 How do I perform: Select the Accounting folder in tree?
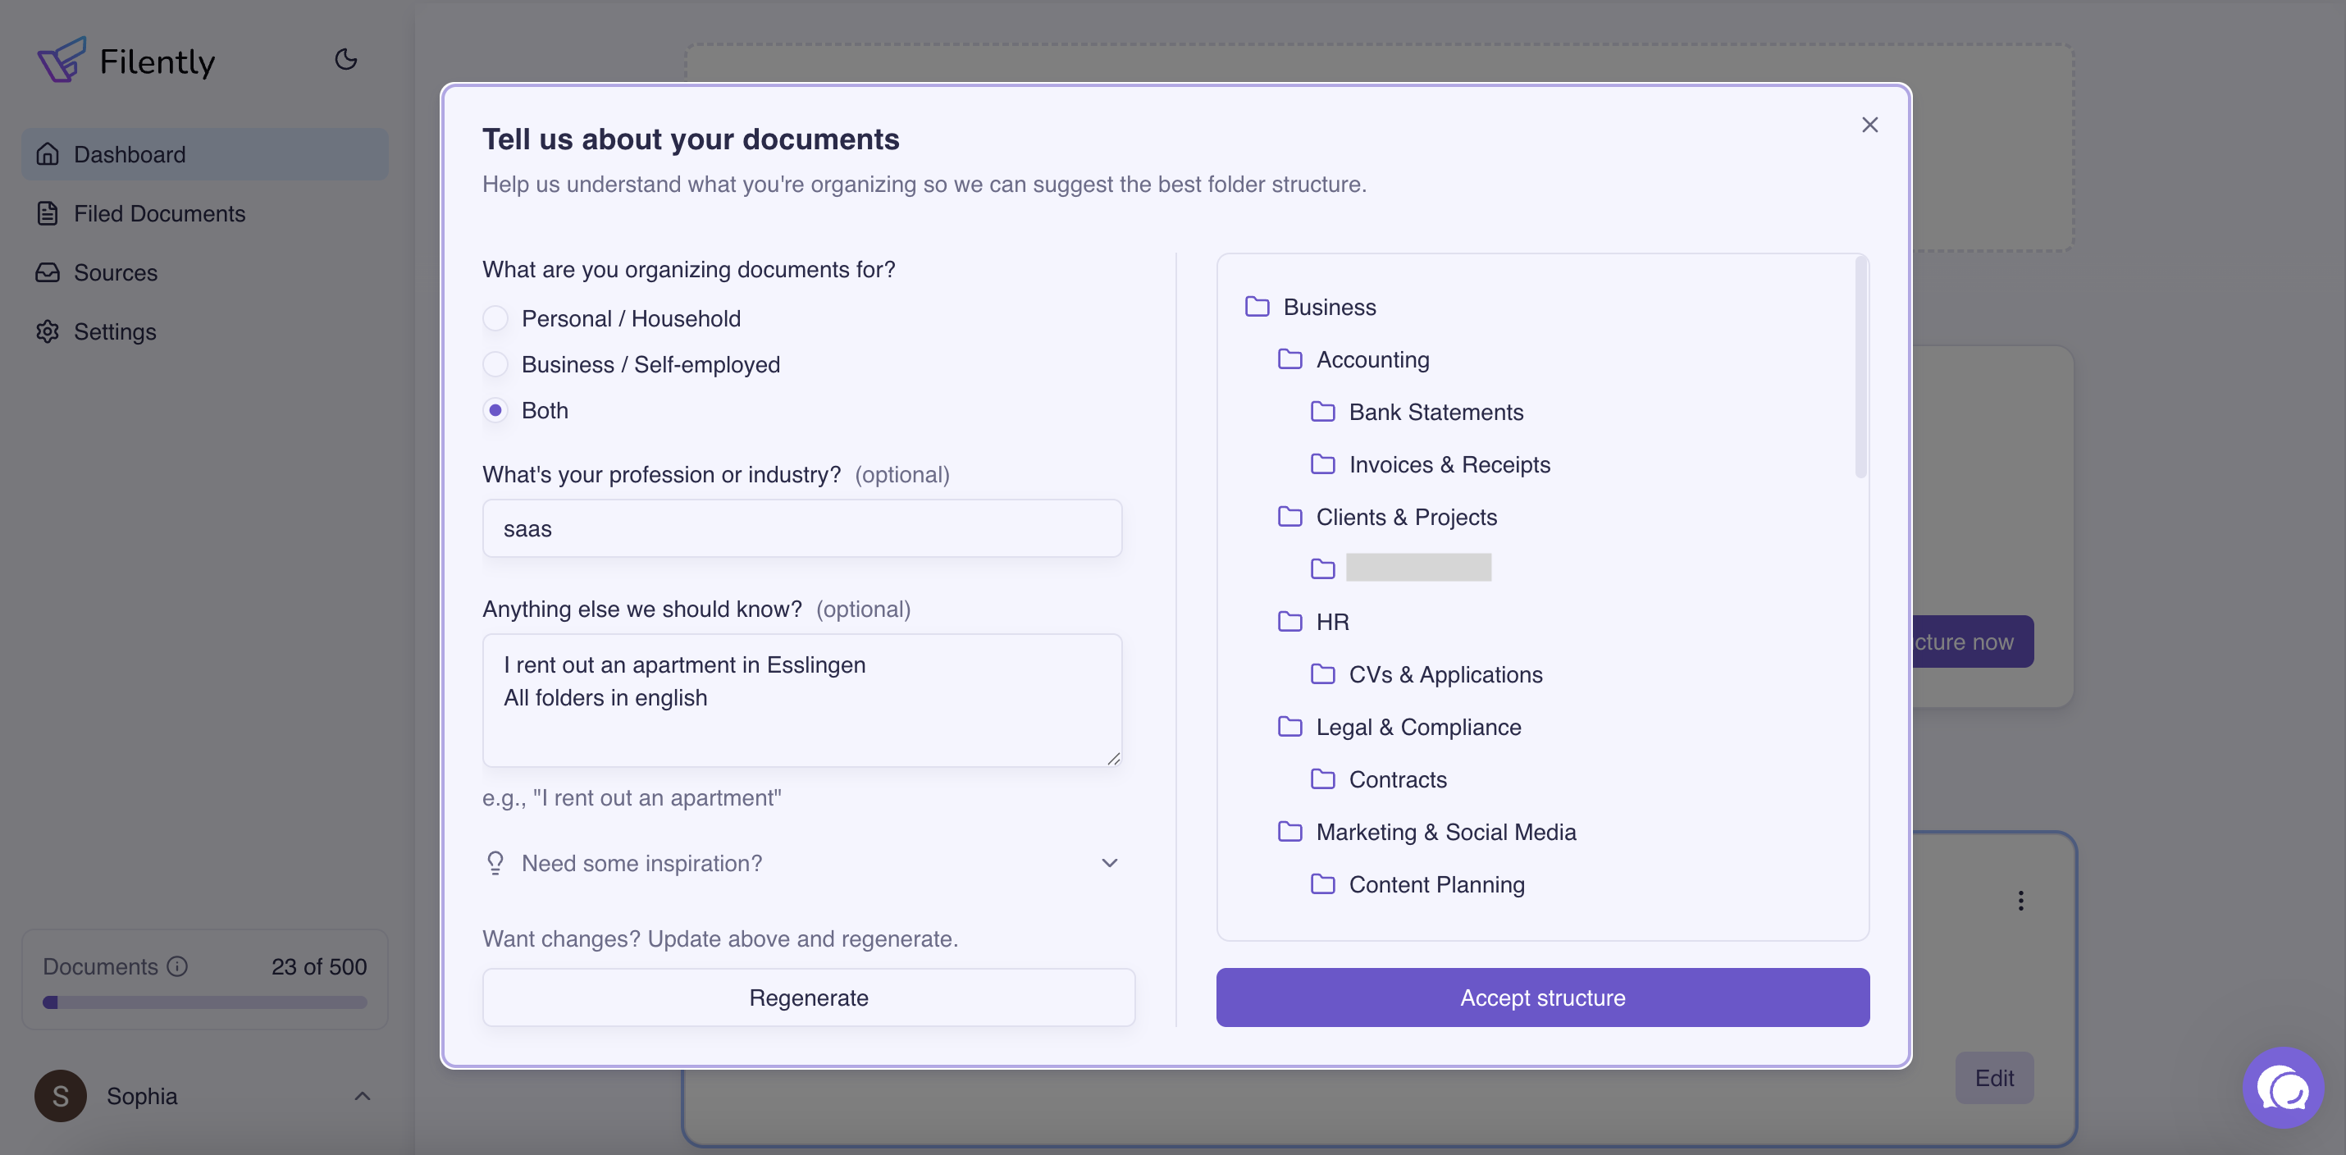(x=1372, y=360)
